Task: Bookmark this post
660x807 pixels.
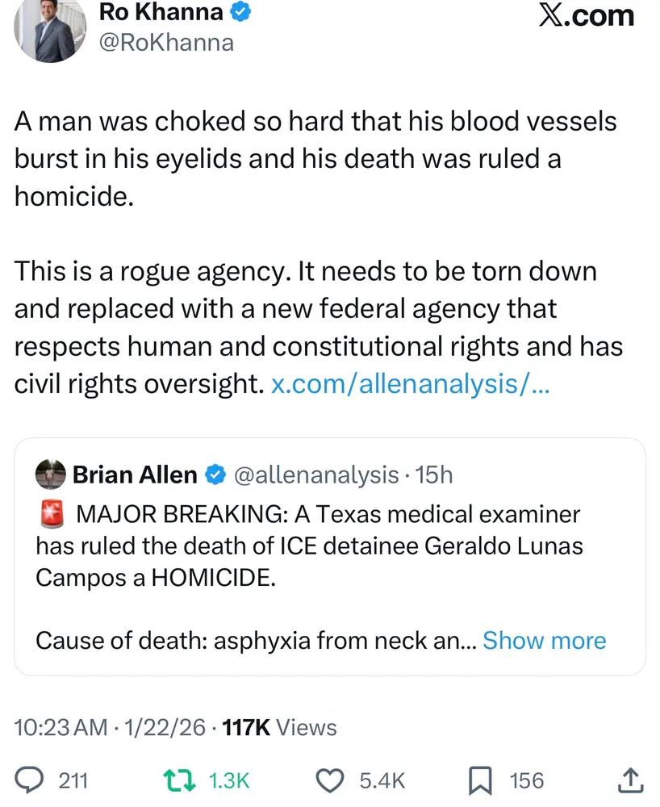Action: (481, 780)
